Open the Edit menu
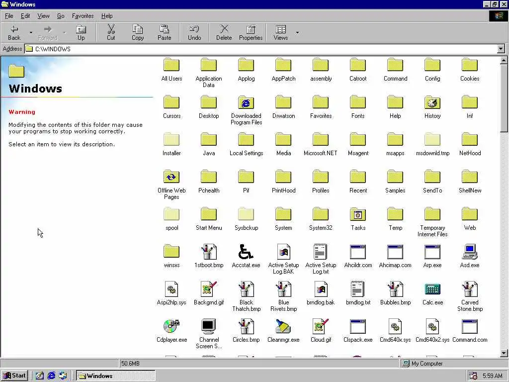 [x=25, y=16]
